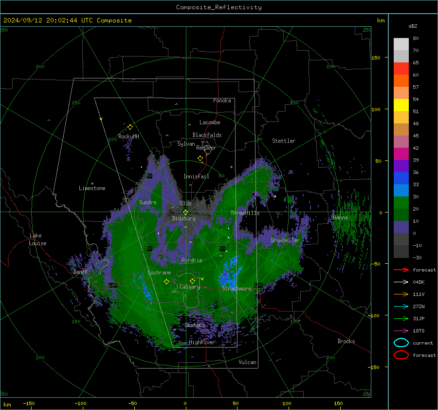Click the Innisfail city label
438x410 pixels.
196,176
